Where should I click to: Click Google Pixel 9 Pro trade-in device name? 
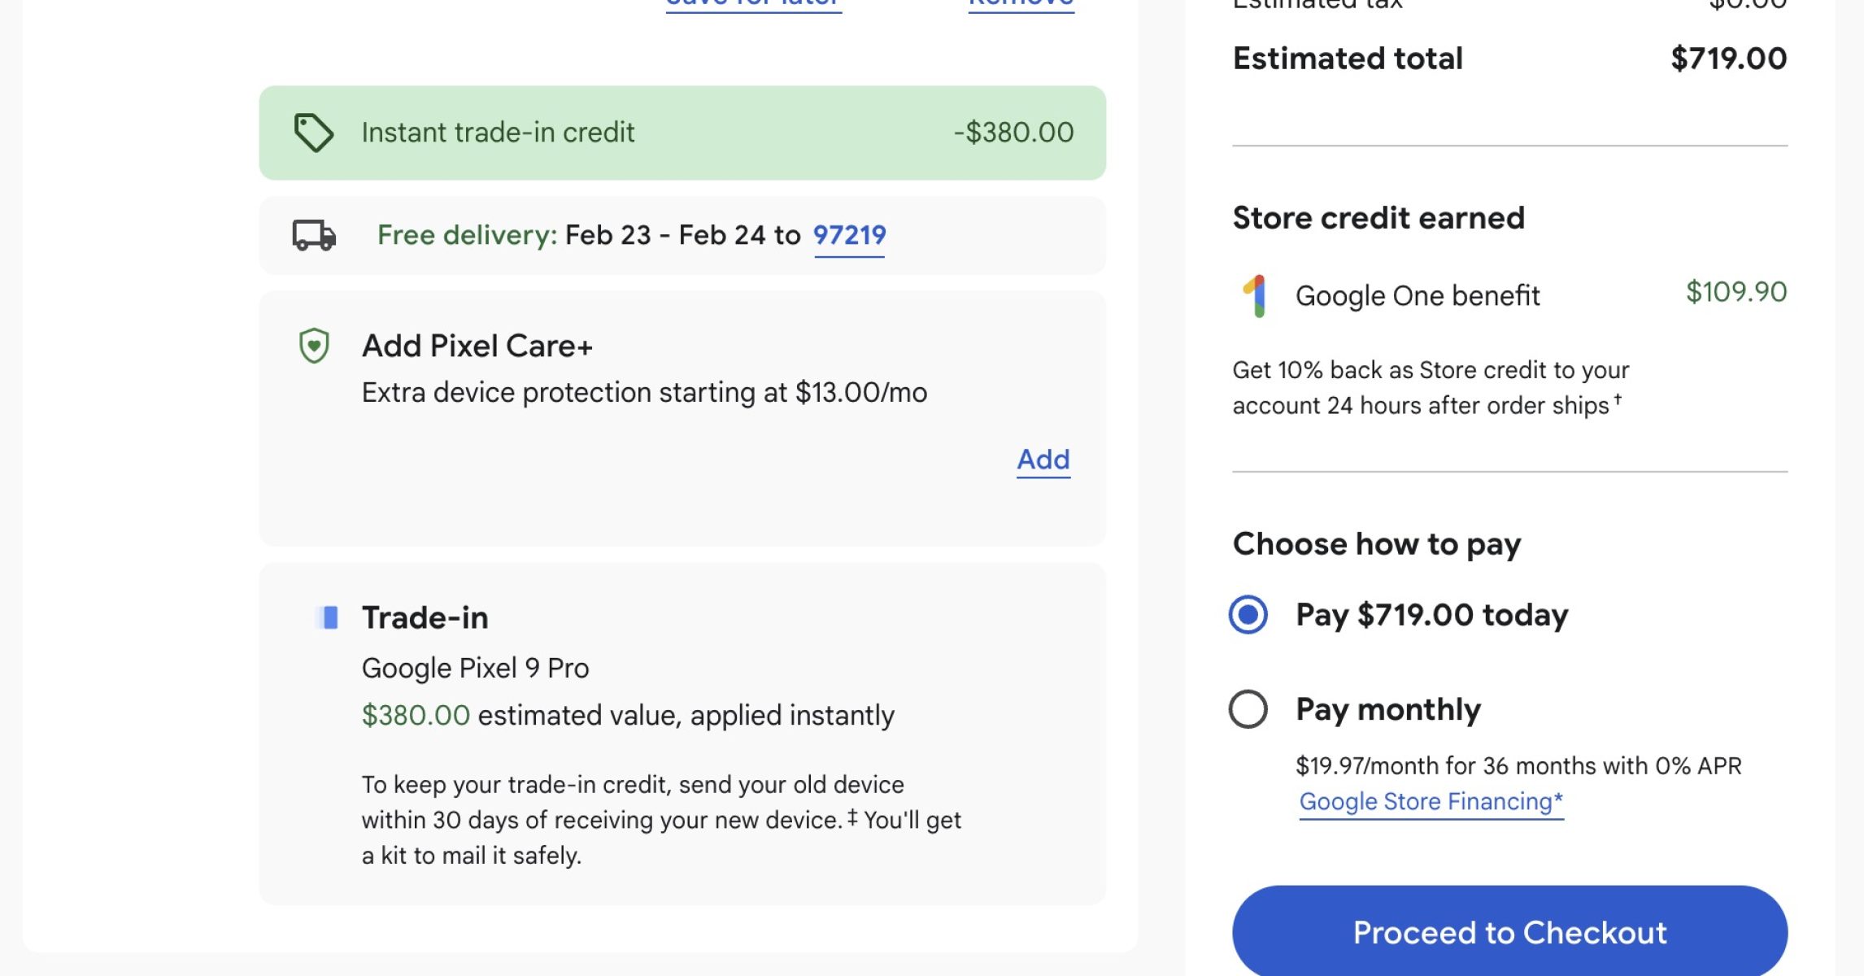475,669
